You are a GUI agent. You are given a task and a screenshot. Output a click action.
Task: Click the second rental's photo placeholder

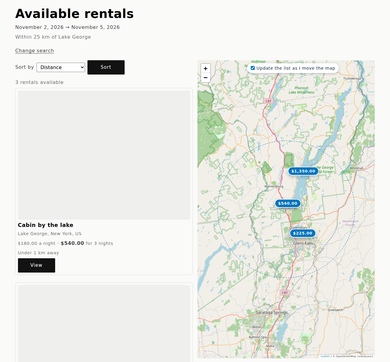tap(104, 323)
